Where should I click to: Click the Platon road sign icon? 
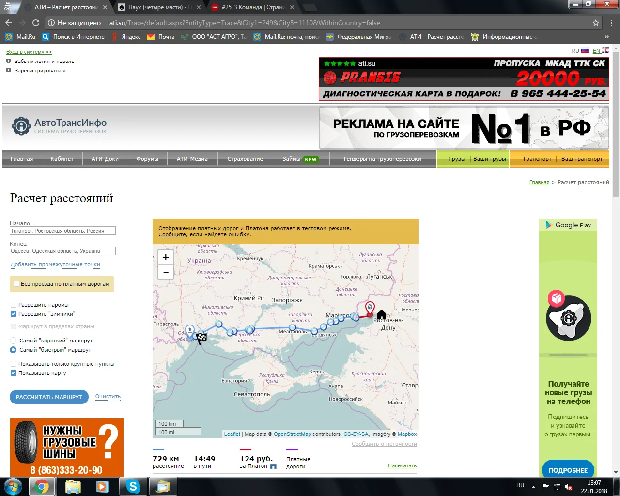pos(273,466)
